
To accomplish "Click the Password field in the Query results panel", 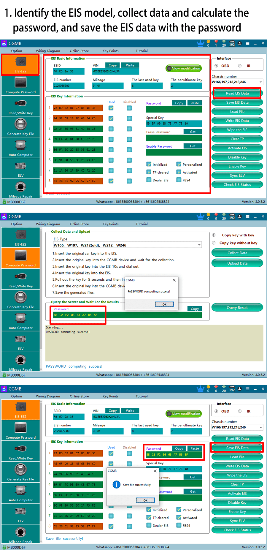I will pyautogui.click(x=128, y=315).
